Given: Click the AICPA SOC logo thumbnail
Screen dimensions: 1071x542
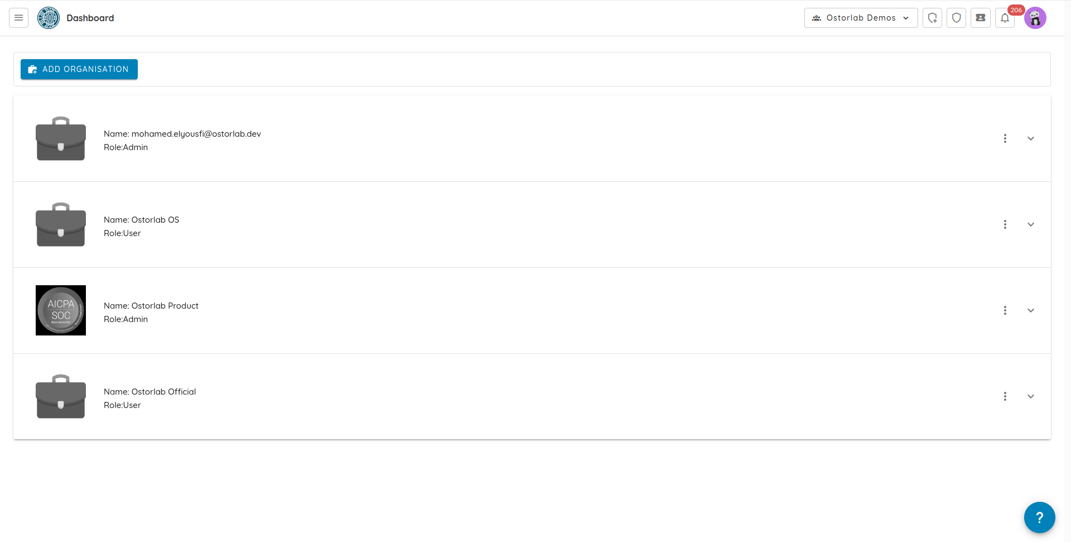Looking at the screenshot, I should [61, 310].
